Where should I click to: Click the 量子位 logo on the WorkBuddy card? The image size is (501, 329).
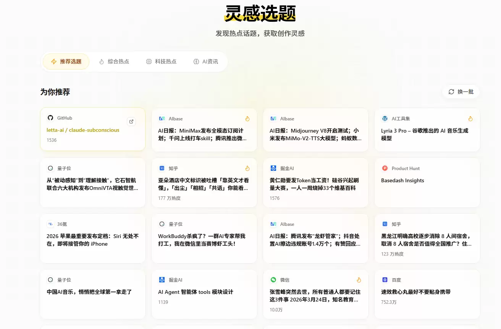point(162,224)
